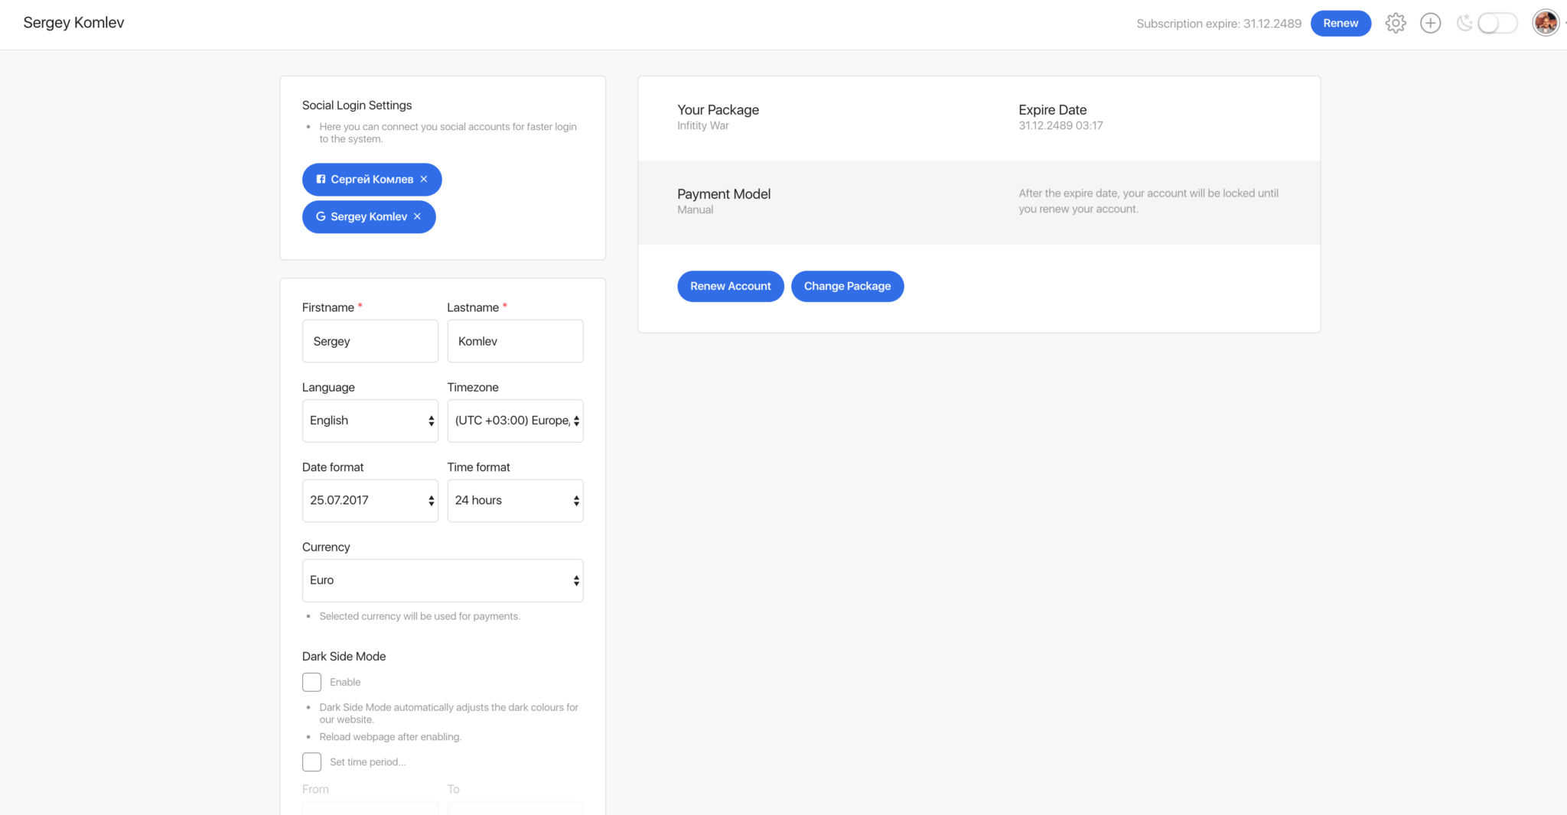Click the Google logo icon on social button
The height and width of the screenshot is (815, 1567).
[x=321, y=216]
